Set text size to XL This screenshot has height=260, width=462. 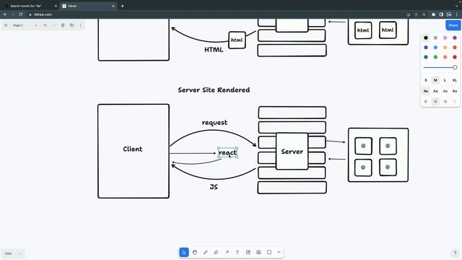(455, 80)
